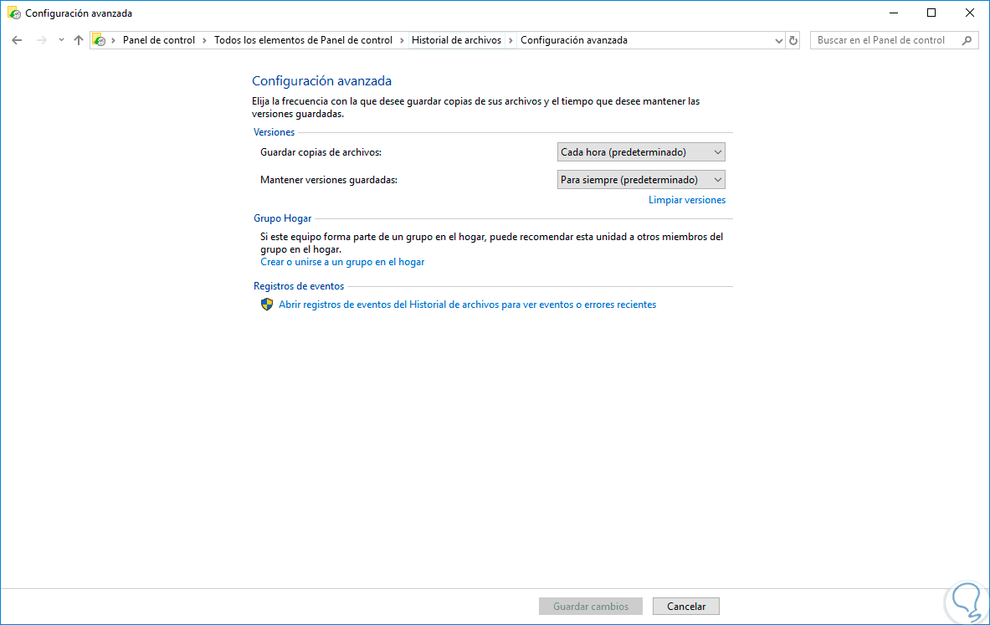The image size is (990, 625).
Task: Click the File History address bar icon
Action: [99, 40]
